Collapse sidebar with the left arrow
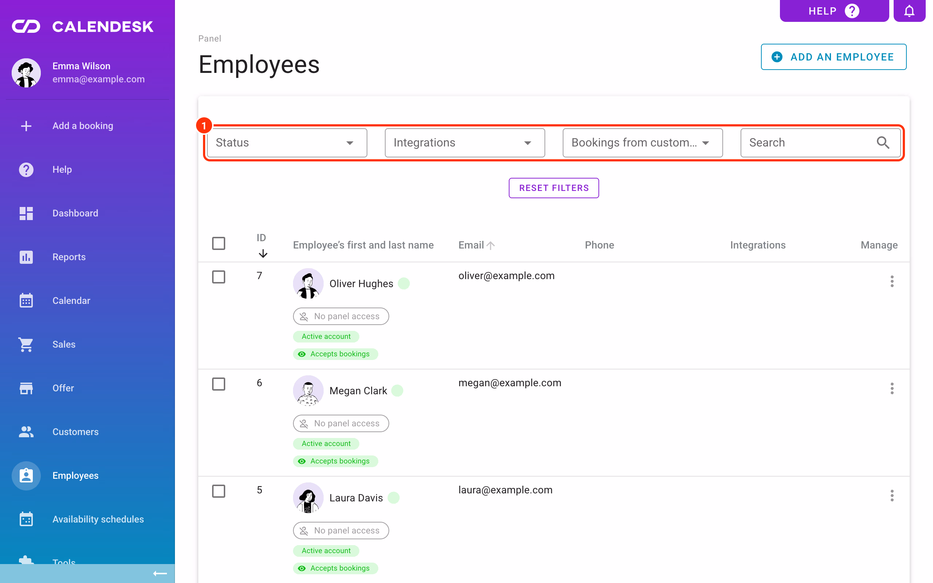933x583 pixels. 160,574
